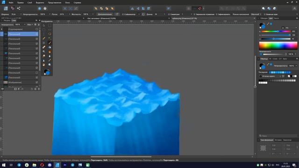Enable the Влажные края checkbox

pos(265,14)
